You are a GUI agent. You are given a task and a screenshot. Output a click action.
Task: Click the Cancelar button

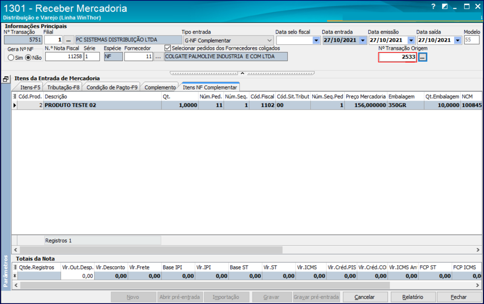(365, 297)
